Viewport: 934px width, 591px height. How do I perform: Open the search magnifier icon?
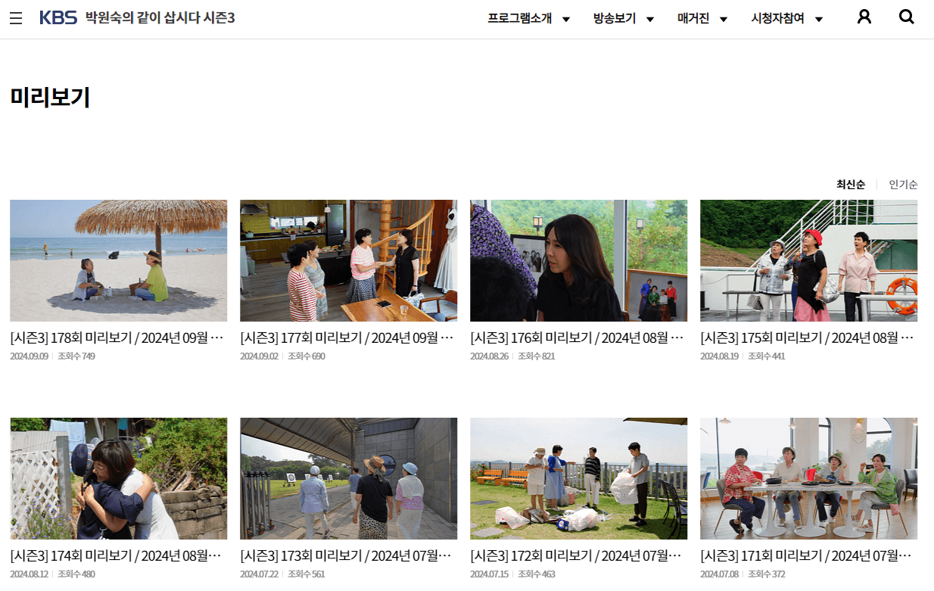pos(907,17)
